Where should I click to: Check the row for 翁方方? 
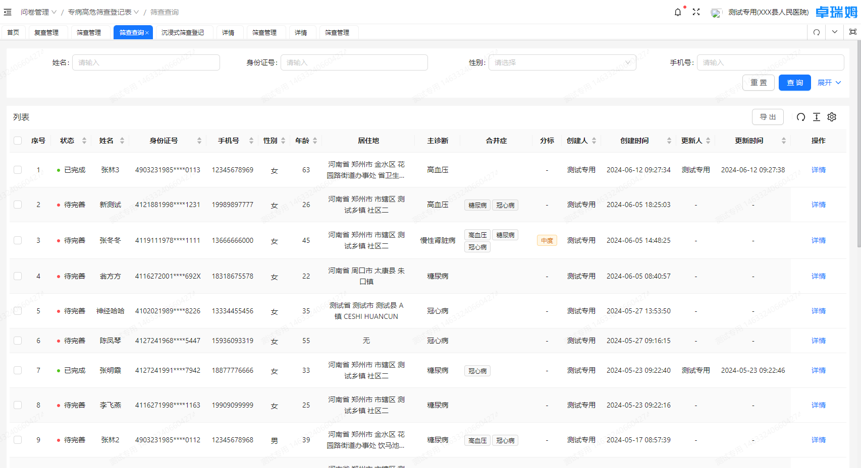[x=18, y=276]
